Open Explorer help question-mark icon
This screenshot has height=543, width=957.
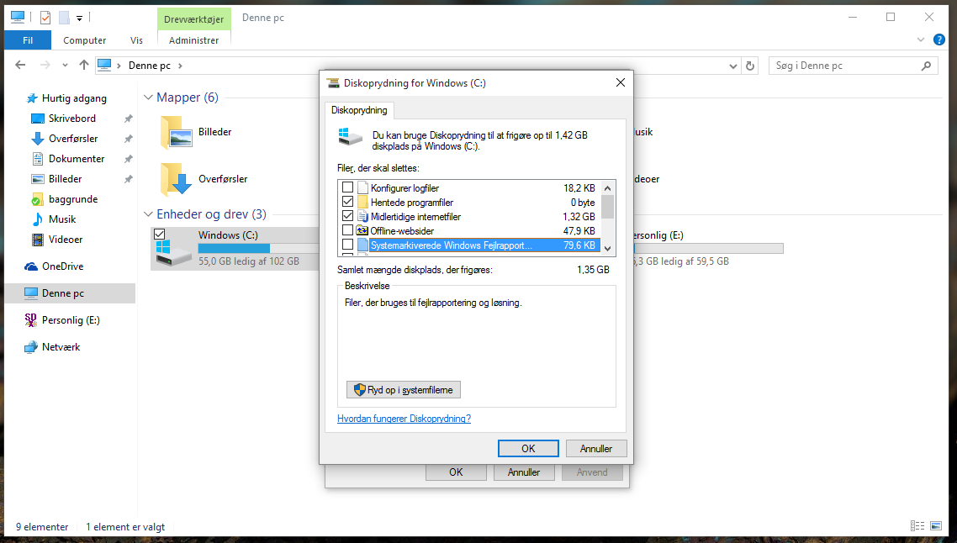tap(939, 40)
